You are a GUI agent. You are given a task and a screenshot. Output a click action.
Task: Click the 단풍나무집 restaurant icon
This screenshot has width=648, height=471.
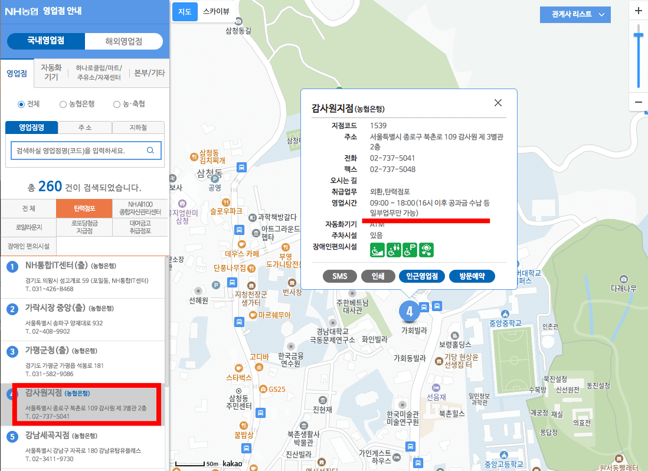click(x=251, y=268)
